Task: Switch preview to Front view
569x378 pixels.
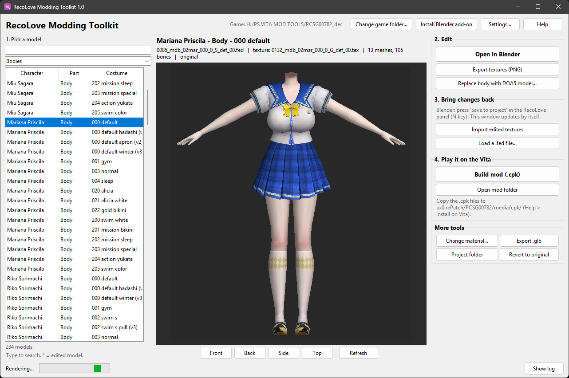Action: [216, 353]
